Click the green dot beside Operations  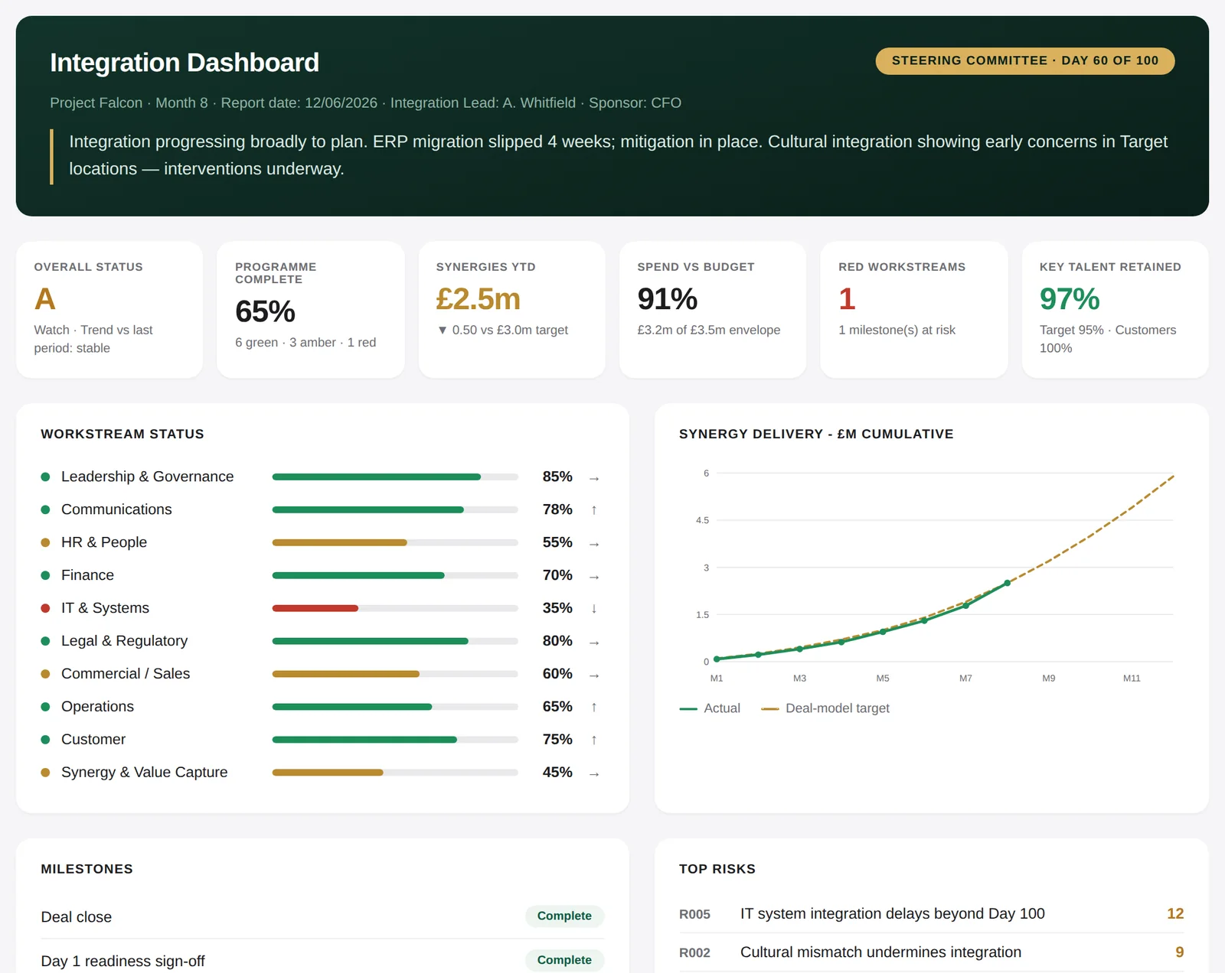(45, 707)
